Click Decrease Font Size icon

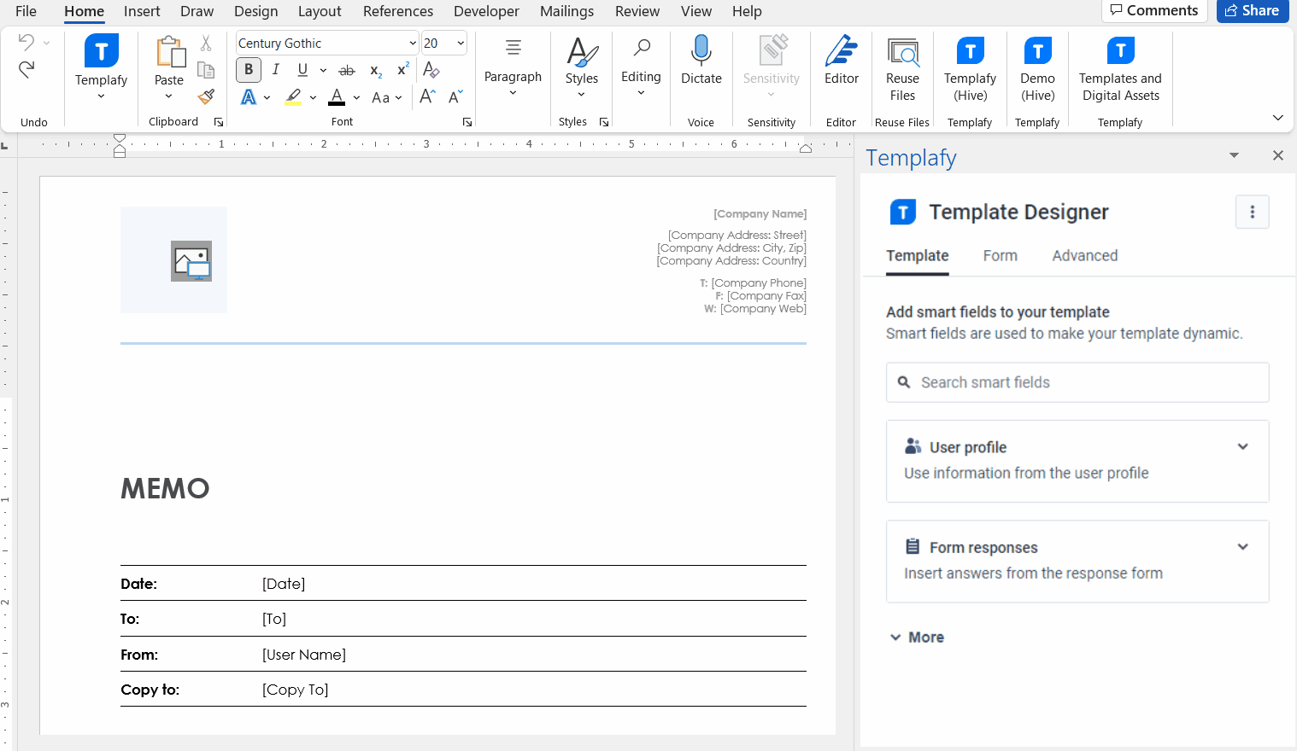tap(455, 97)
